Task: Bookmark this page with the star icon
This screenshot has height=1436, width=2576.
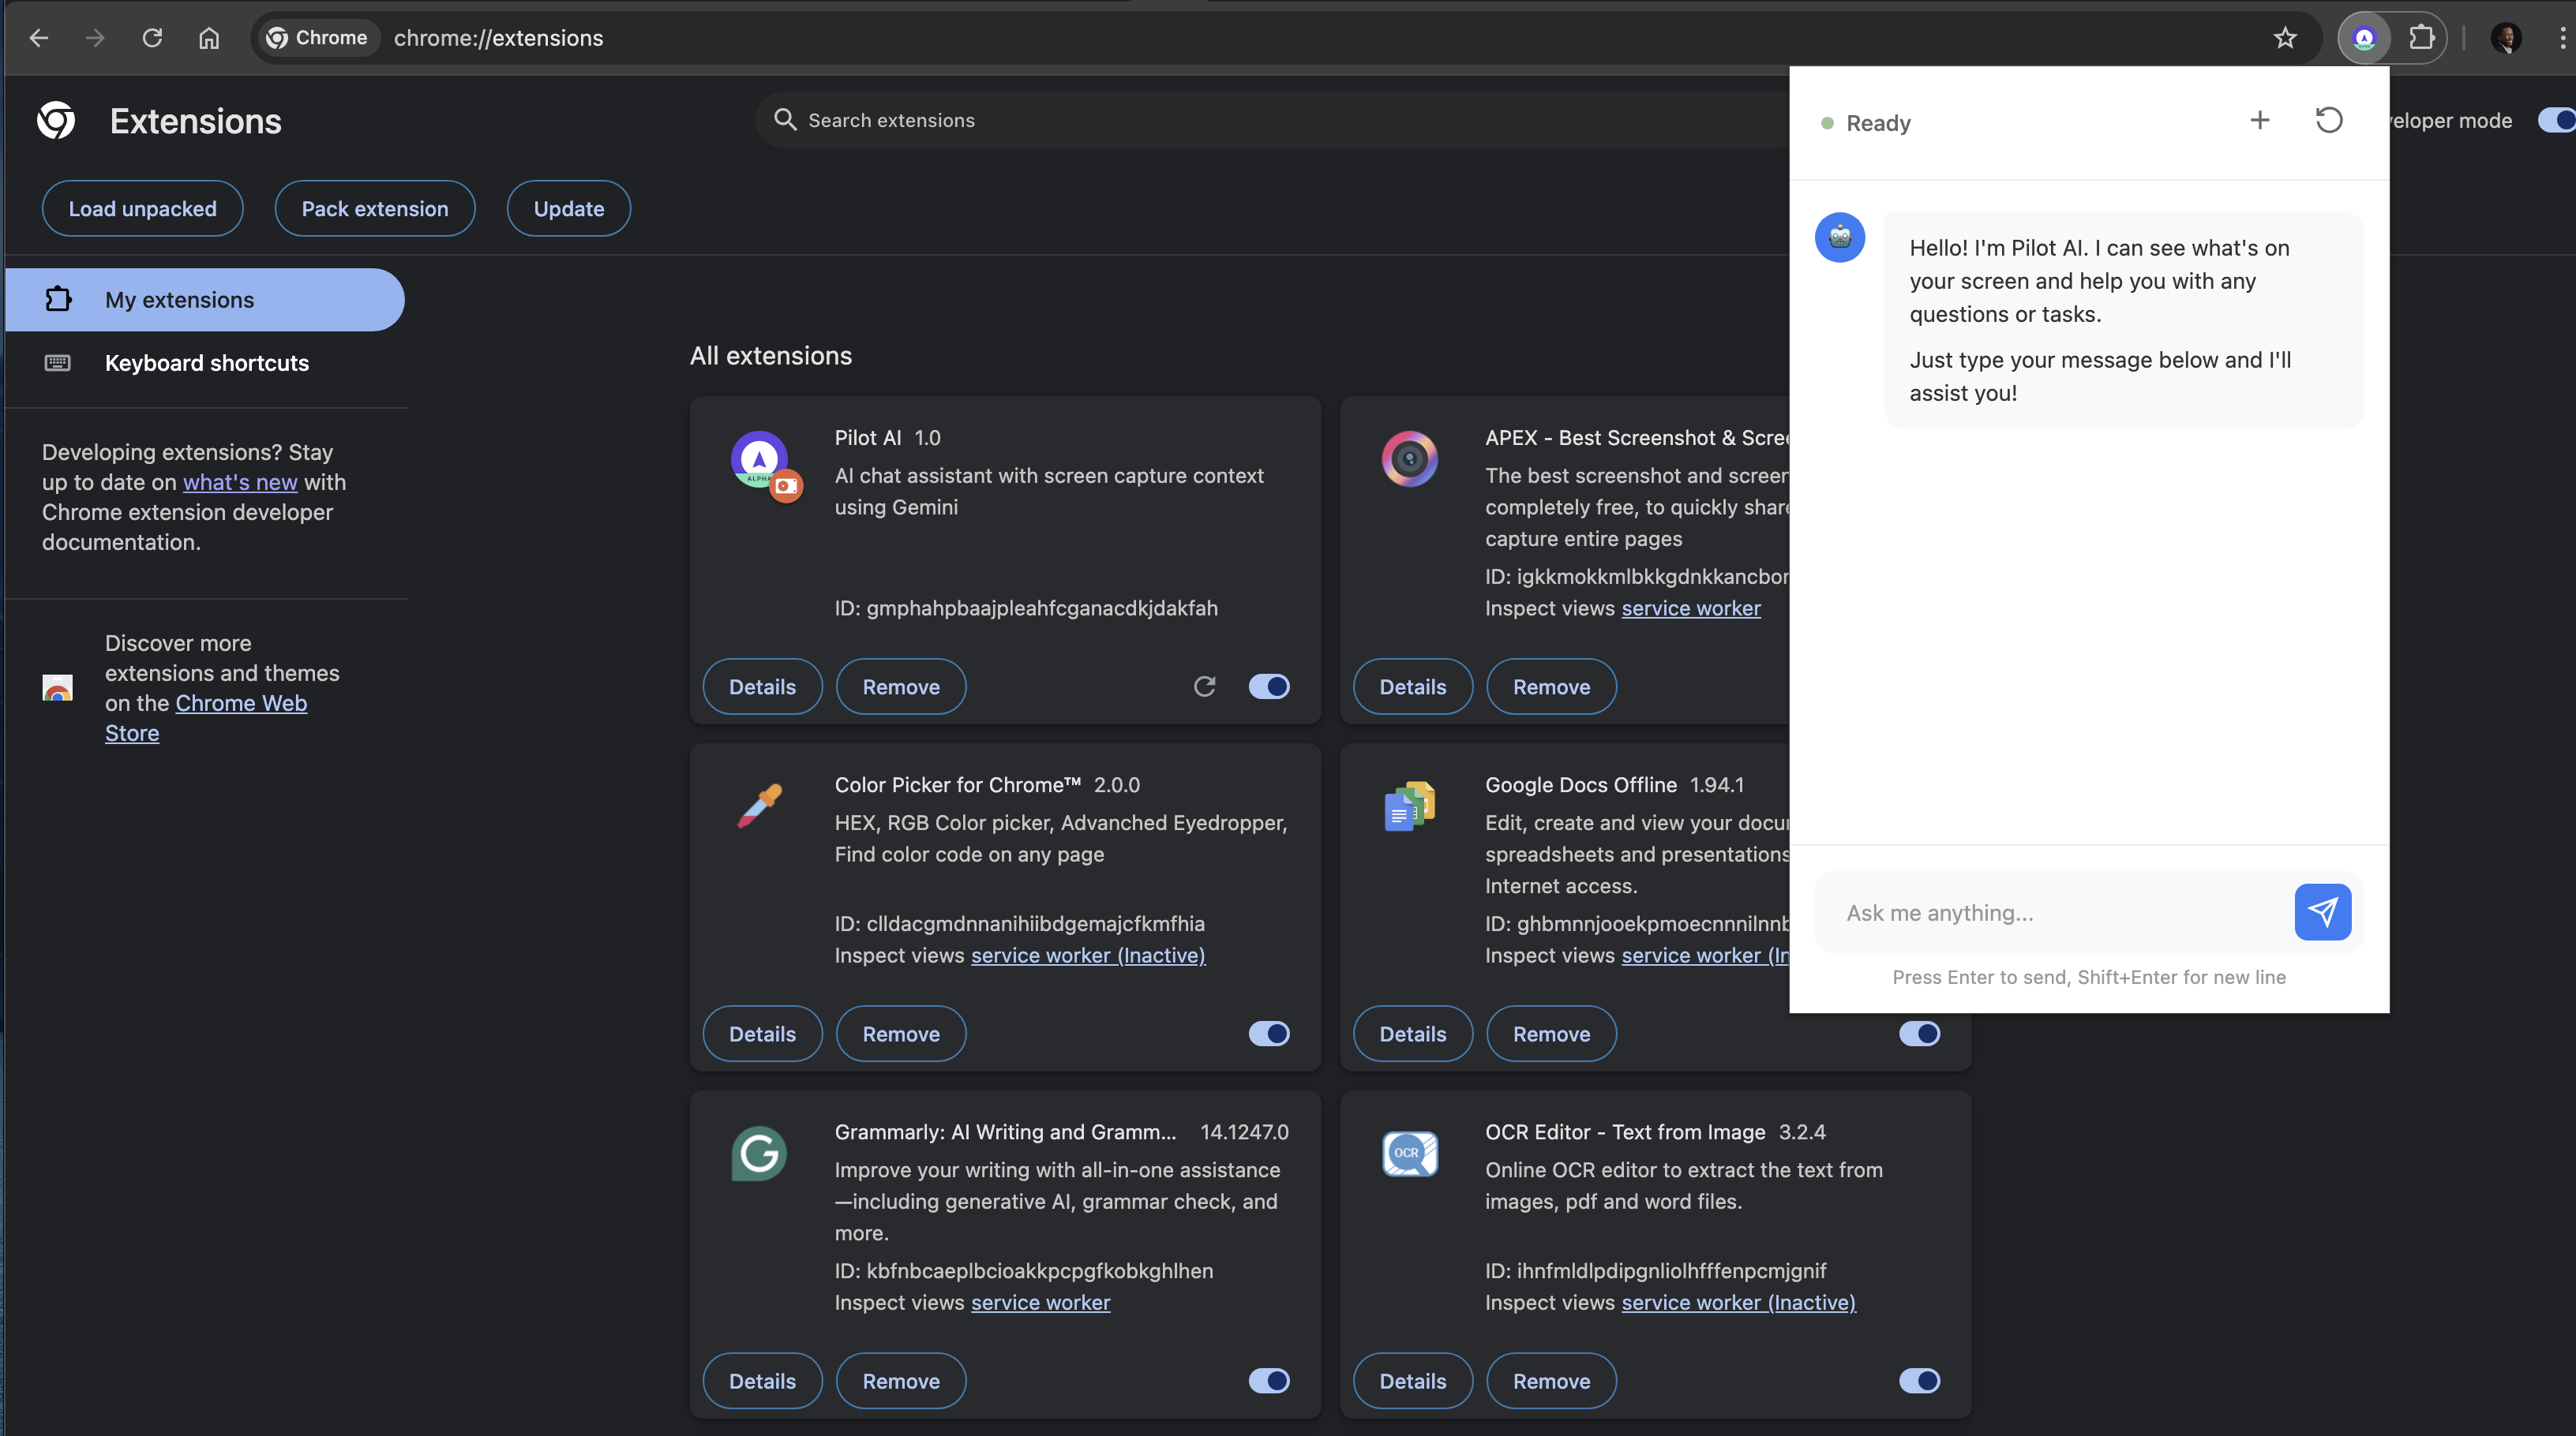Action: (2284, 38)
